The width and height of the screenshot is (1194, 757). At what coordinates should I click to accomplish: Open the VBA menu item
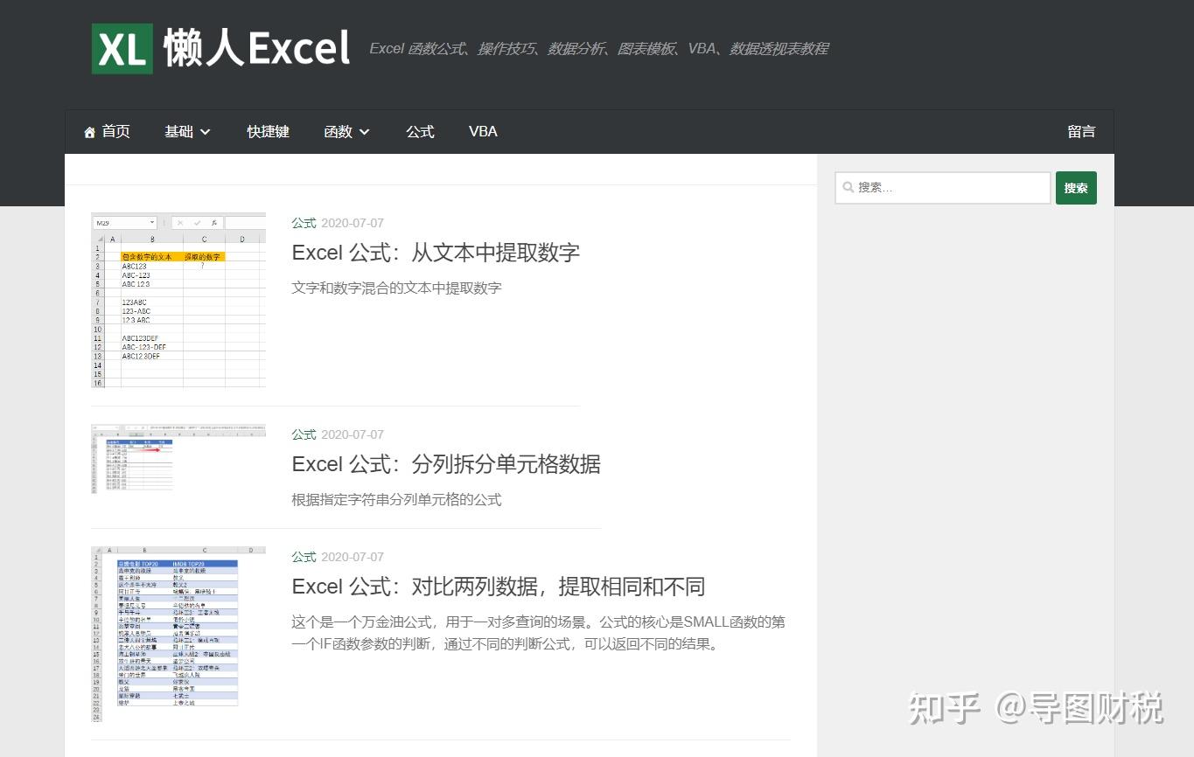click(483, 132)
